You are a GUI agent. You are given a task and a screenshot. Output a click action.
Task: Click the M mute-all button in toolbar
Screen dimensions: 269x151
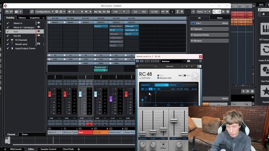point(69,12)
